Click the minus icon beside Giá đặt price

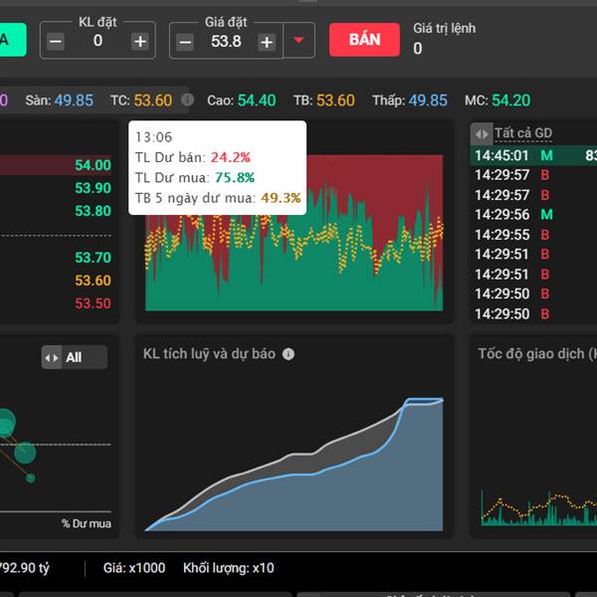[x=185, y=41]
